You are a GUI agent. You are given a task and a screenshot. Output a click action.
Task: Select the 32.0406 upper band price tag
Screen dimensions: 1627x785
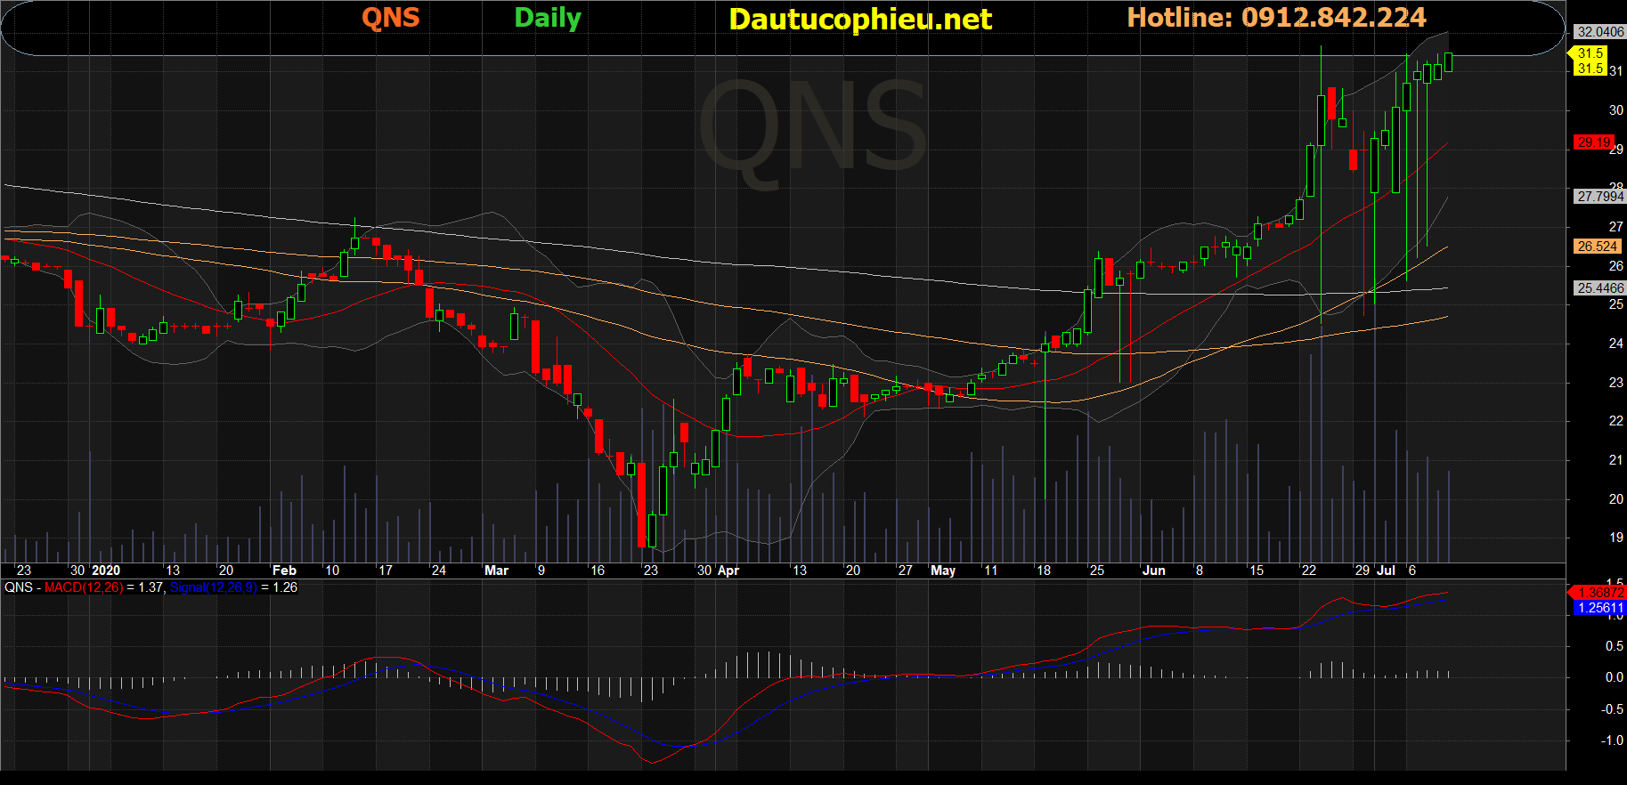pos(1600,32)
